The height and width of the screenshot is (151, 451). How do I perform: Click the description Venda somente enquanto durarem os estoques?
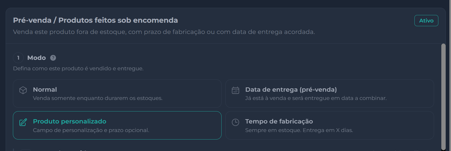[x=98, y=98]
